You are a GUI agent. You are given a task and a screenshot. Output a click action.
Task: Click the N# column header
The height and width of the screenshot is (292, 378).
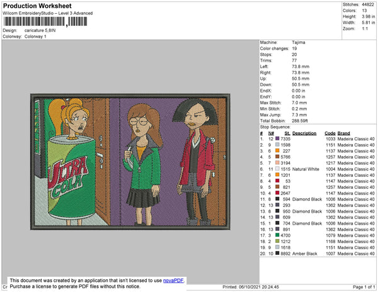pyautogui.click(x=271, y=133)
